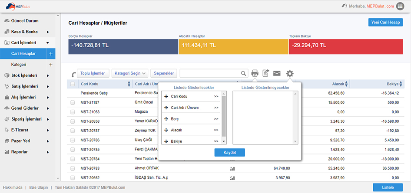Click the Toplu İşlemler button
The image size is (411, 193).
93,73
